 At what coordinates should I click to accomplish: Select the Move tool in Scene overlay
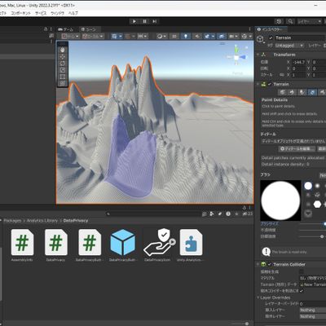point(63,56)
